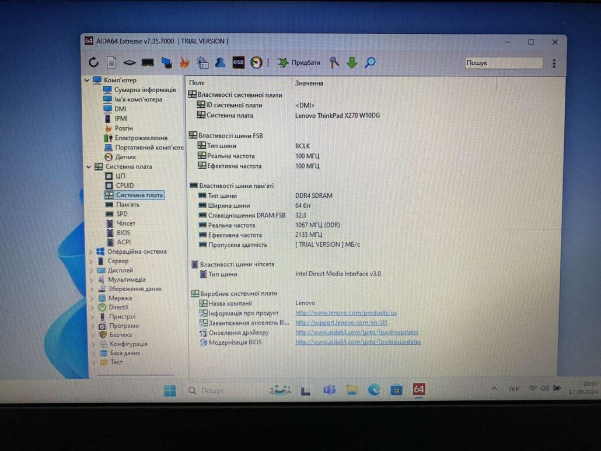Open File Explorer from the taskbar
The image size is (601, 451).
[352, 390]
